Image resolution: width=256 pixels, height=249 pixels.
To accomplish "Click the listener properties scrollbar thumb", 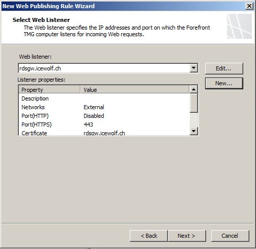I will [x=193, y=103].
